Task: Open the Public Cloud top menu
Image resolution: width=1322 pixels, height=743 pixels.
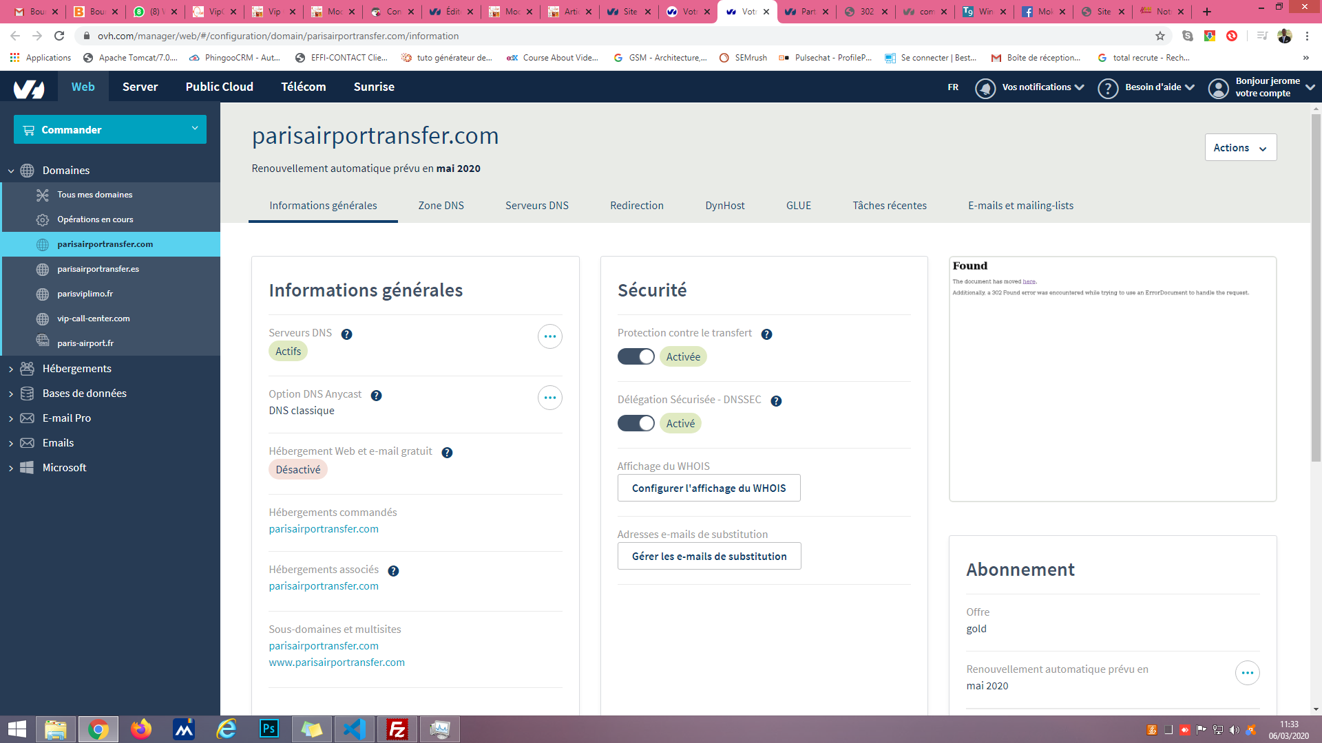Action: coord(219,87)
